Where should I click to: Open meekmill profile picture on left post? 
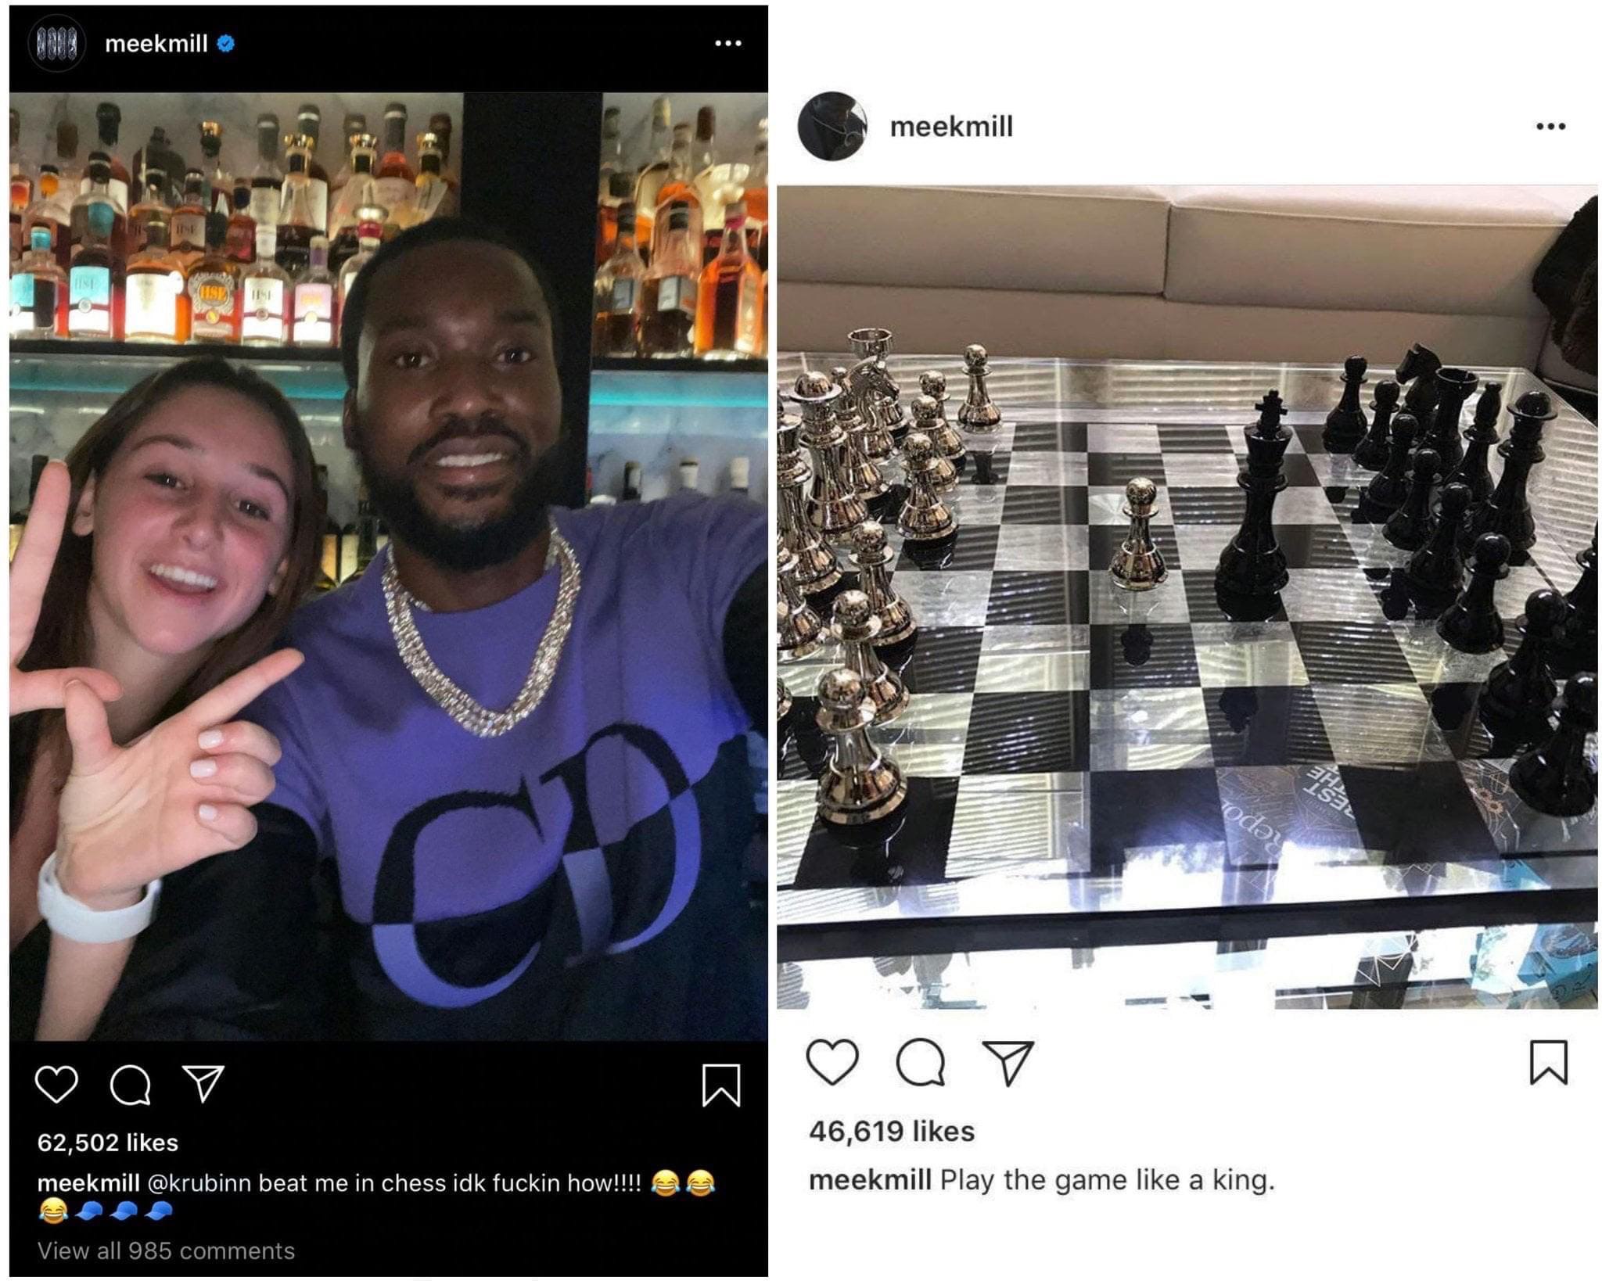(56, 43)
